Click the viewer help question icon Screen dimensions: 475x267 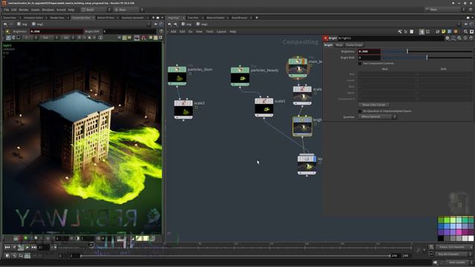coord(161,31)
